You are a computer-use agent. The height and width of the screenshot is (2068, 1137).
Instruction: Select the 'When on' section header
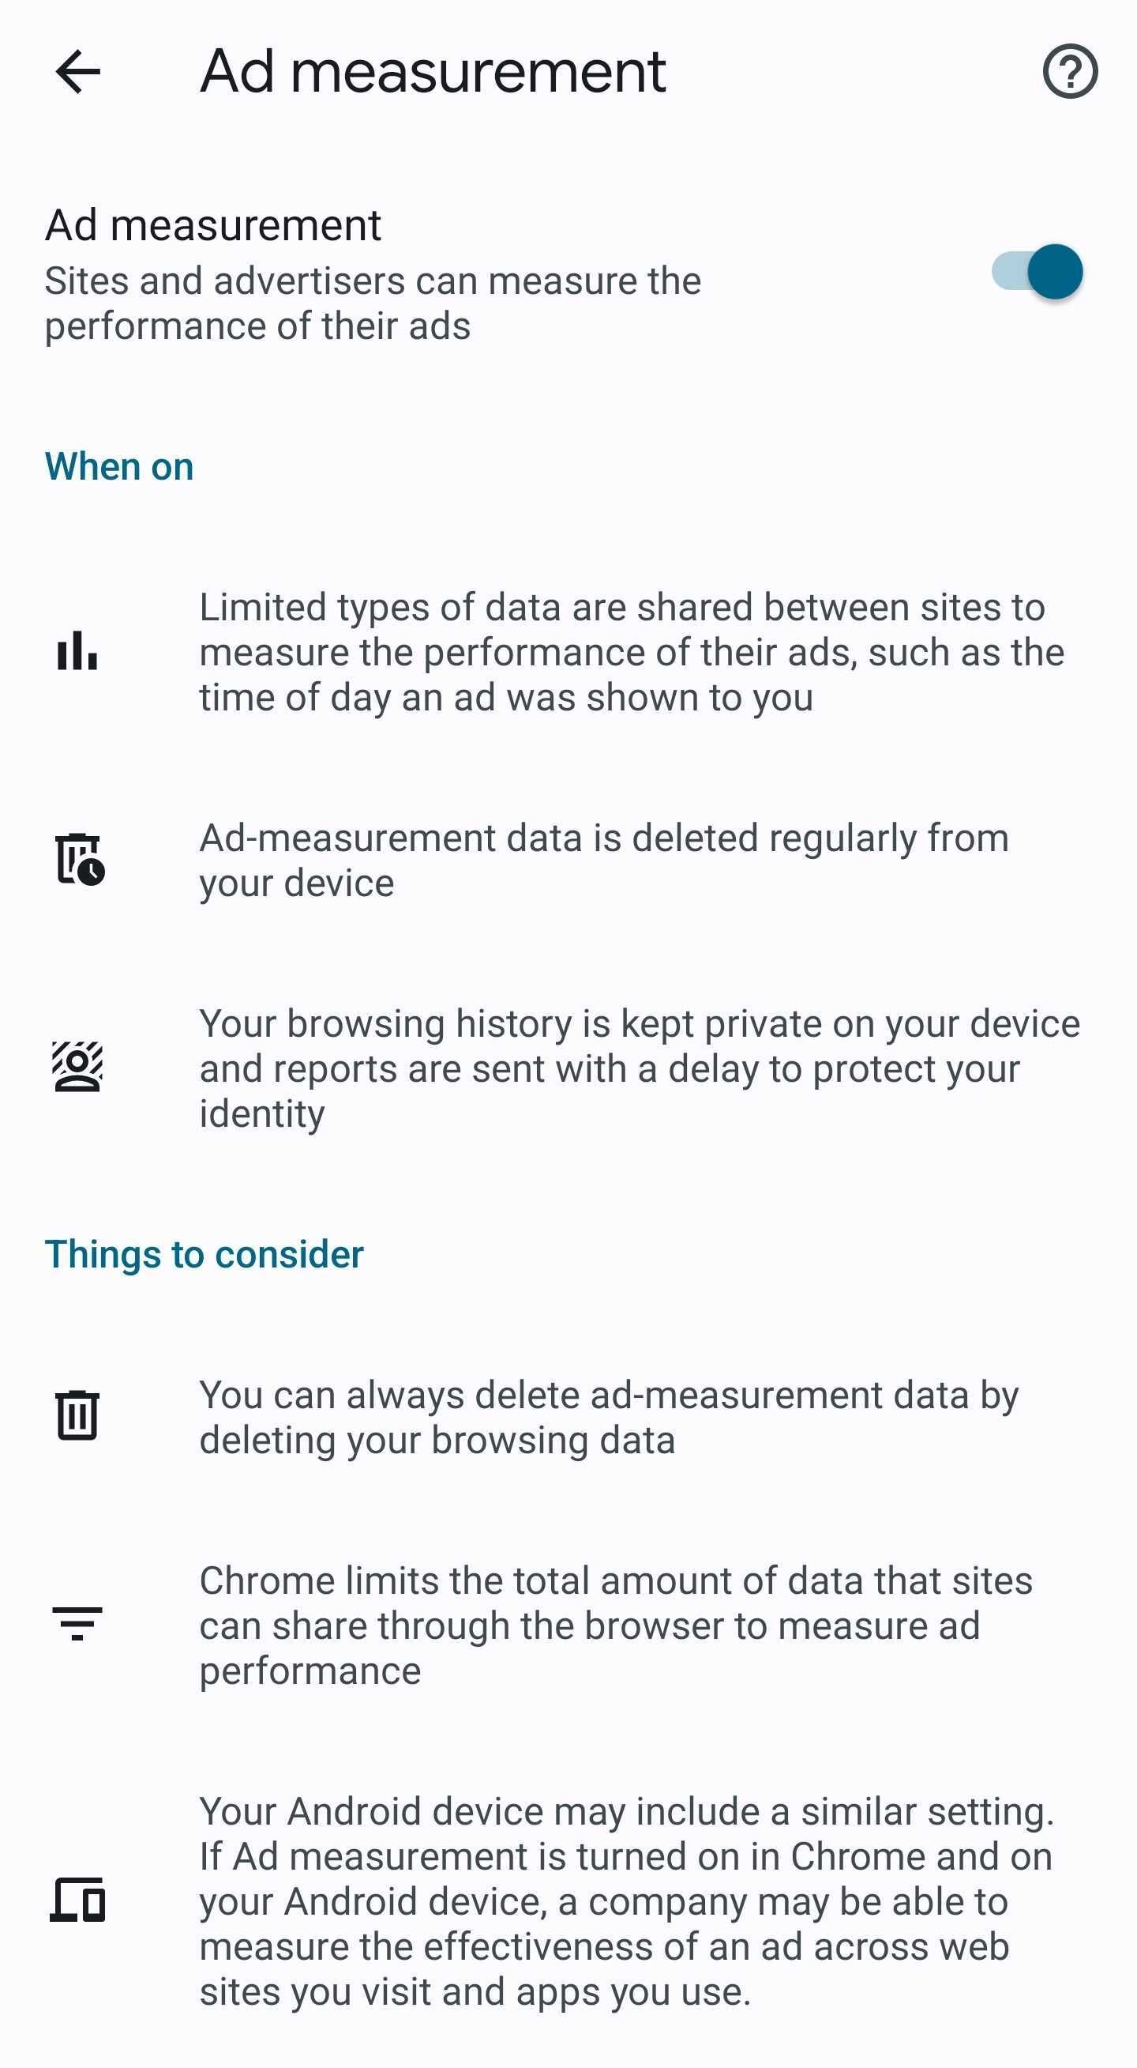[118, 465]
